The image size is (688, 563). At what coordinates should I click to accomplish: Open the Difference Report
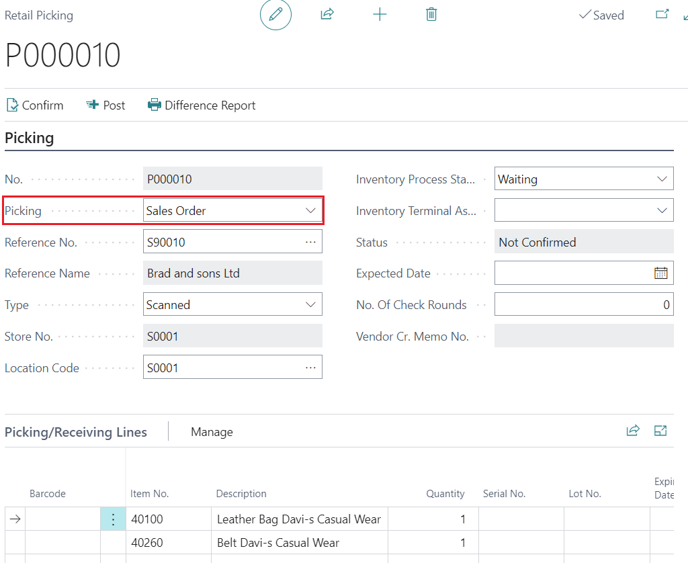point(202,105)
